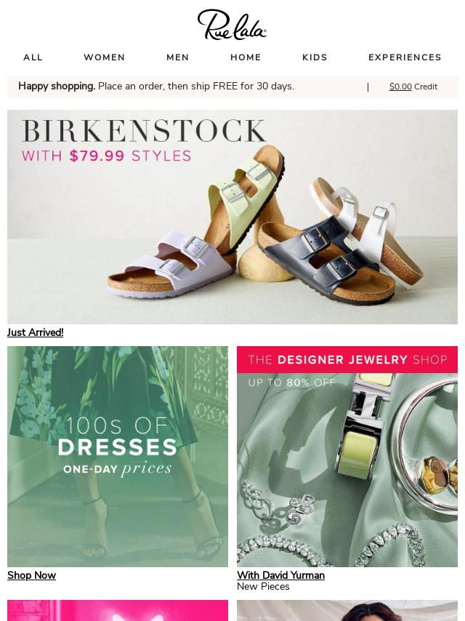Click the Happy shopping free shipping banner
465x621 pixels.
click(156, 86)
